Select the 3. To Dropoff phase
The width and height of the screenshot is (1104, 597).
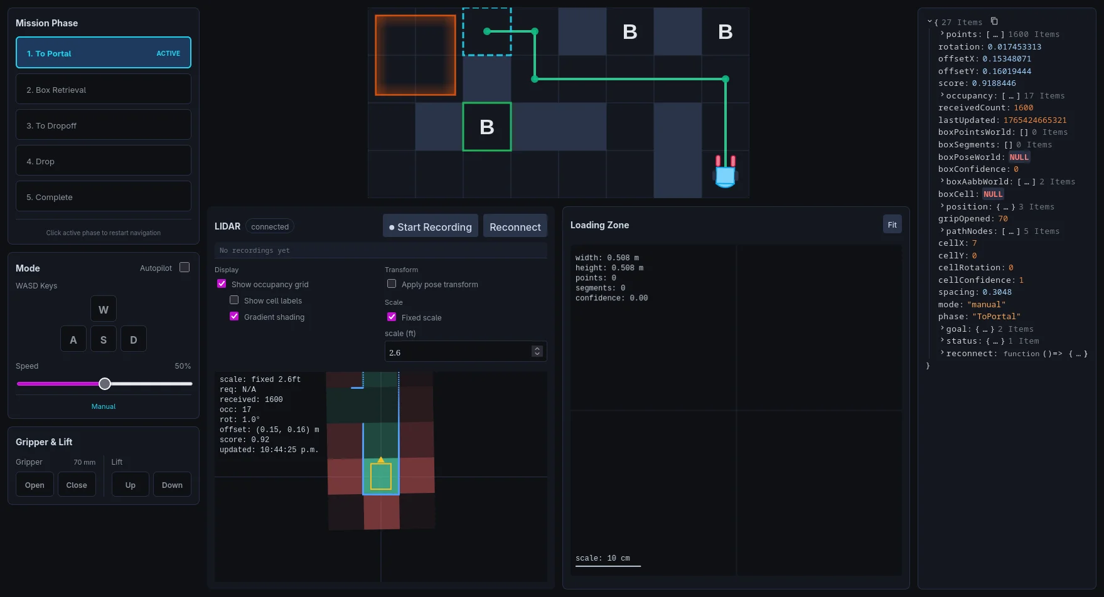click(104, 125)
